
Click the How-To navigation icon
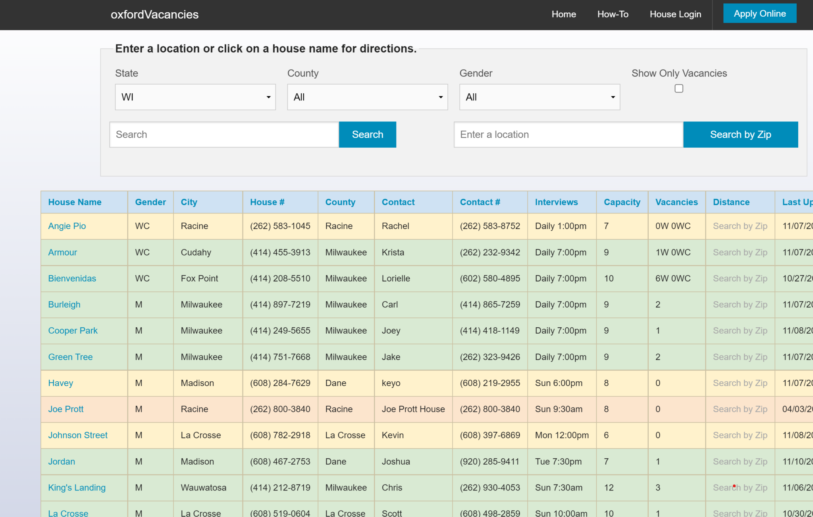pos(613,14)
